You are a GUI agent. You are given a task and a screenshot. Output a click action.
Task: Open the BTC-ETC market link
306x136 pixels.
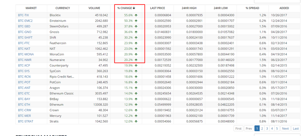pos(24,93)
